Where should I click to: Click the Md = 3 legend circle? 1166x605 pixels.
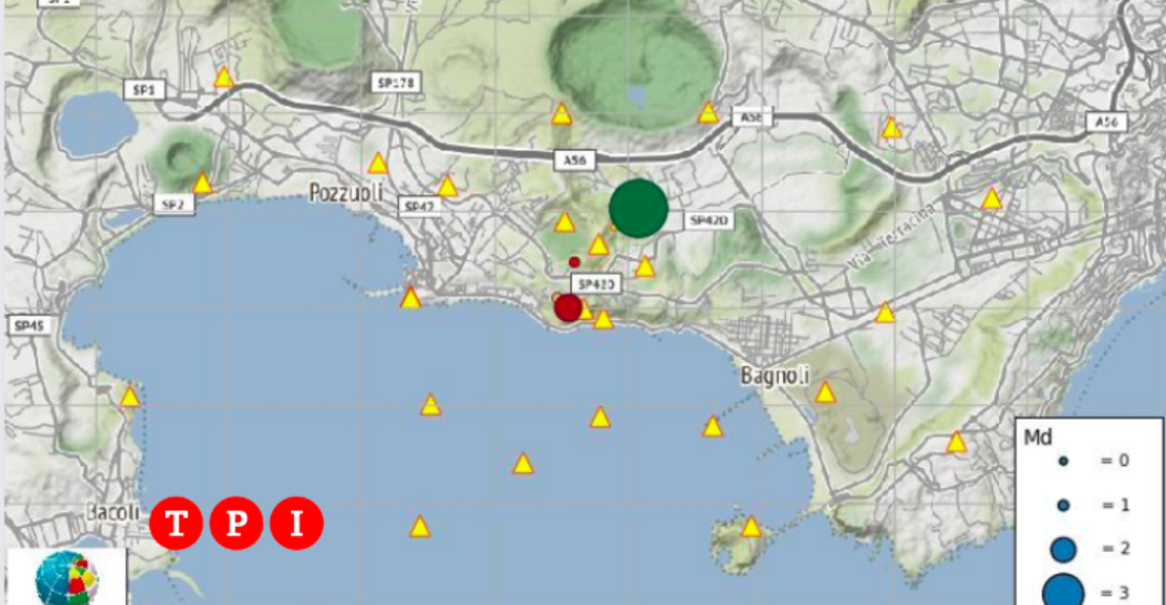click(x=1063, y=592)
